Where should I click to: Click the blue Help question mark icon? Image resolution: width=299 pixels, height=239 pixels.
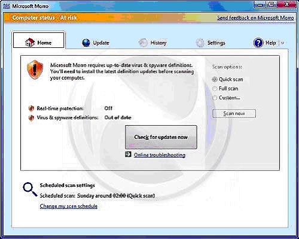(x=258, y=43)
